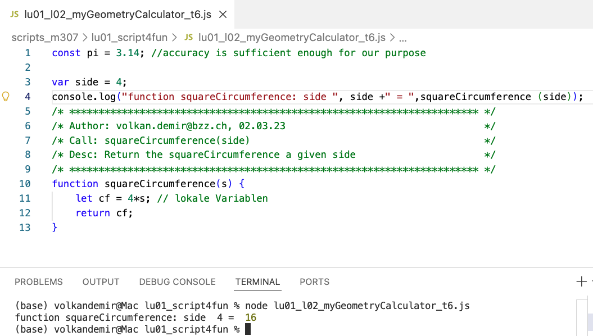Open the OUTPUT panel tab
This screenshot has width=593, height=336.
(101, 281)
